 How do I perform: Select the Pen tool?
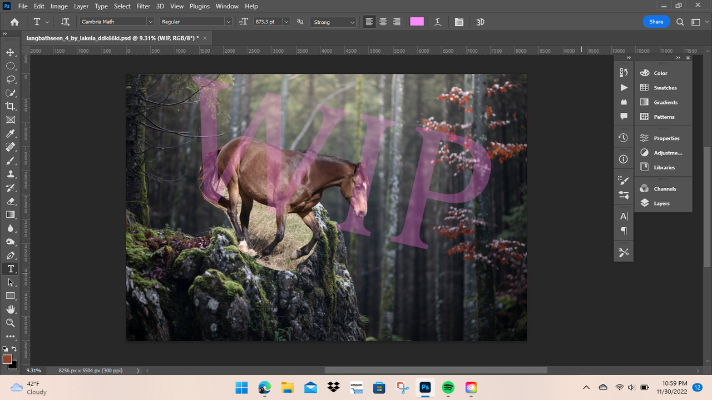point(10,255)
